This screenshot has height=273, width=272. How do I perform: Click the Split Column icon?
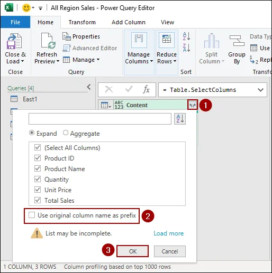(212, 41)
